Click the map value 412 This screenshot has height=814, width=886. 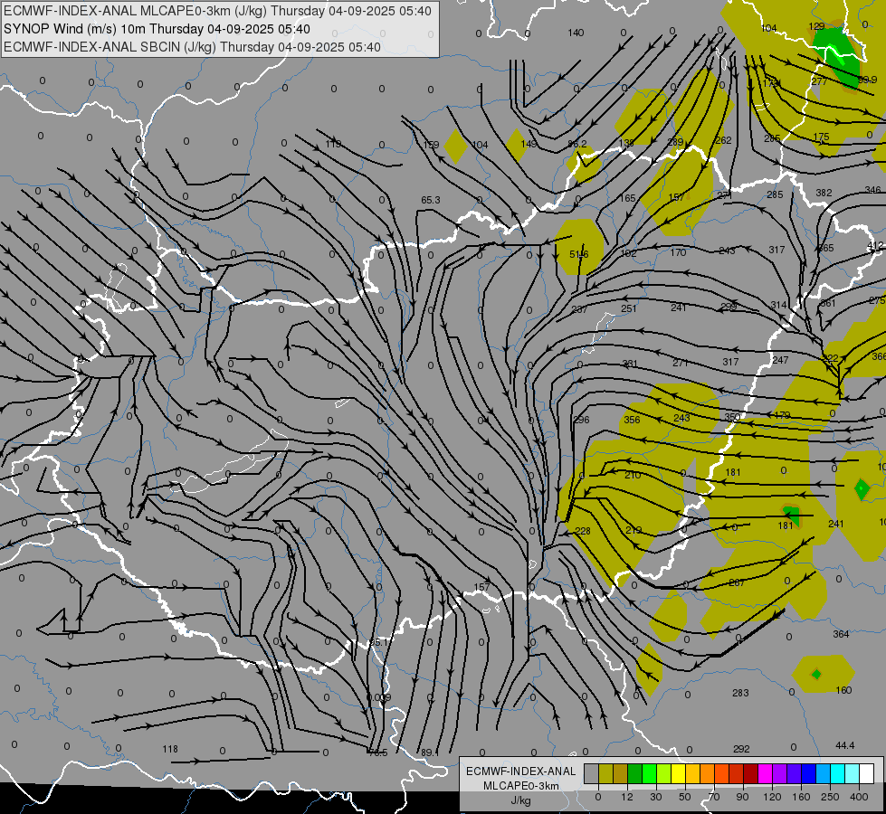(875, 245)
